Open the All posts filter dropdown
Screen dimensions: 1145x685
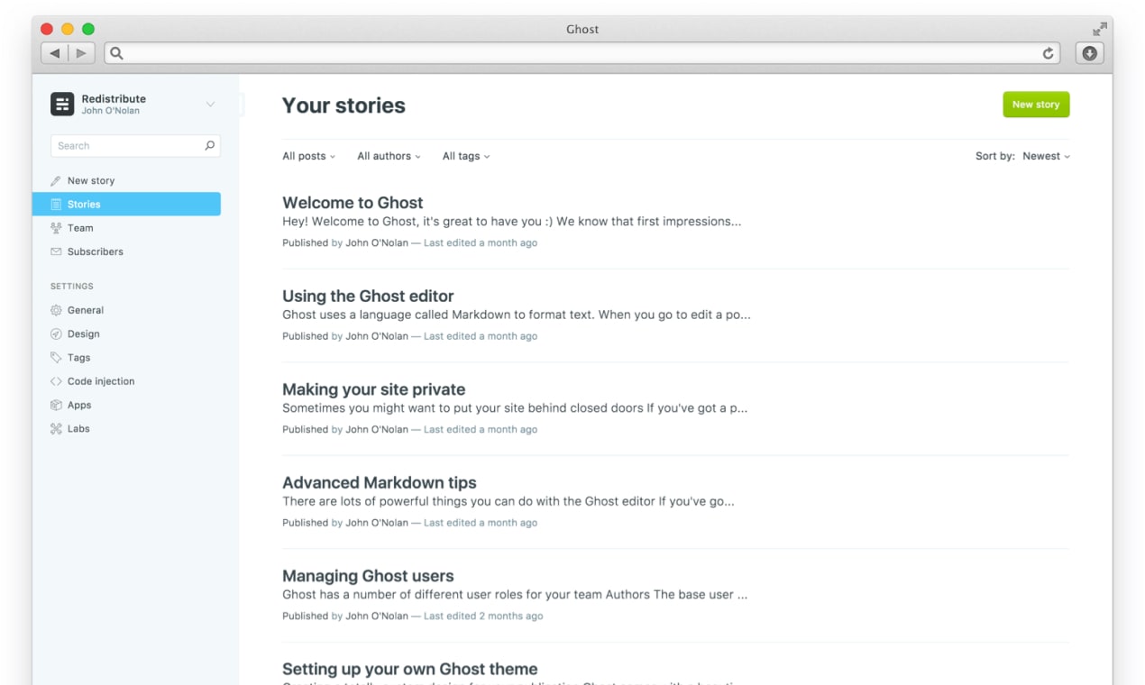308,156
